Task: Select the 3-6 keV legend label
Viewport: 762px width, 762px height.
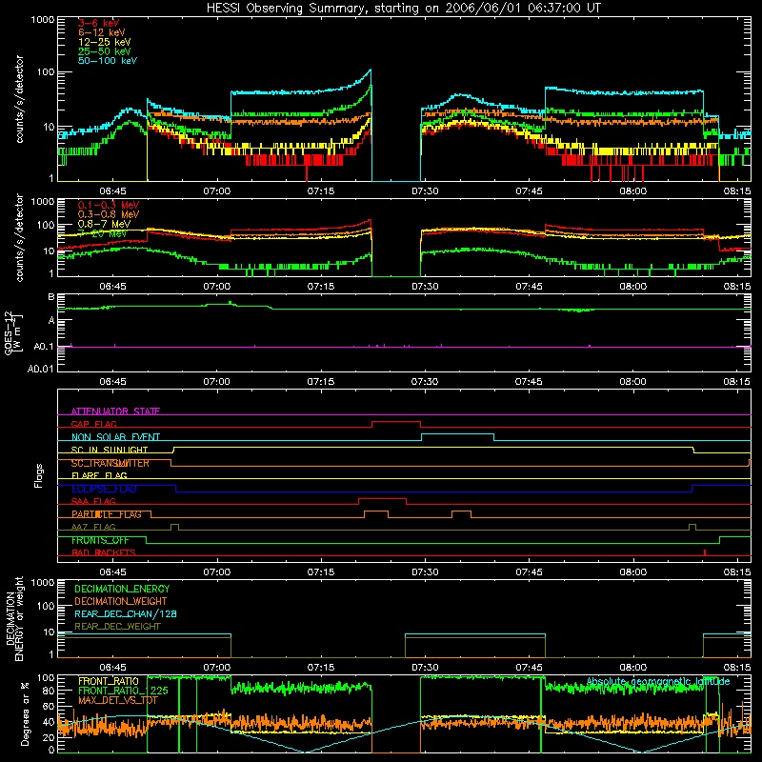Action: (x=98, y=23)
